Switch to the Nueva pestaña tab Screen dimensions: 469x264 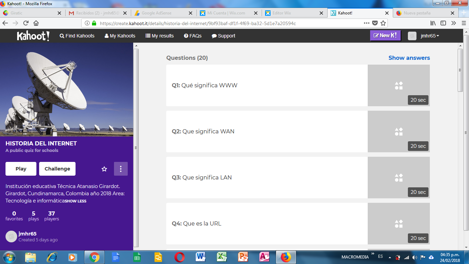click(x=425, y=13)
